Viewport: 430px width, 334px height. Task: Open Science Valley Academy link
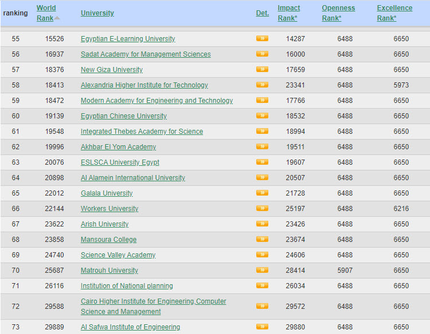118,255
